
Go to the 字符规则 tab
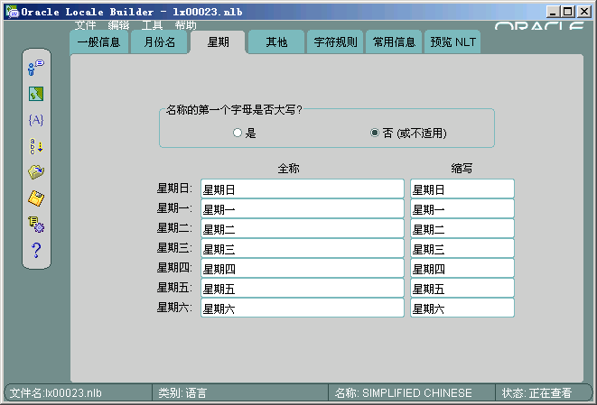pyautogui.click(x=335, y=42)
